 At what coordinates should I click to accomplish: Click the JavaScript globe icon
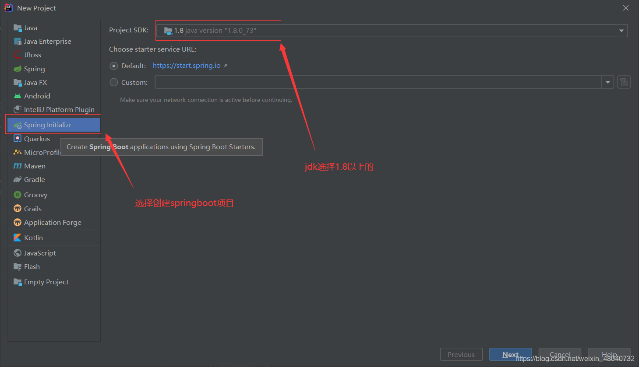click(x=18, y=253)
